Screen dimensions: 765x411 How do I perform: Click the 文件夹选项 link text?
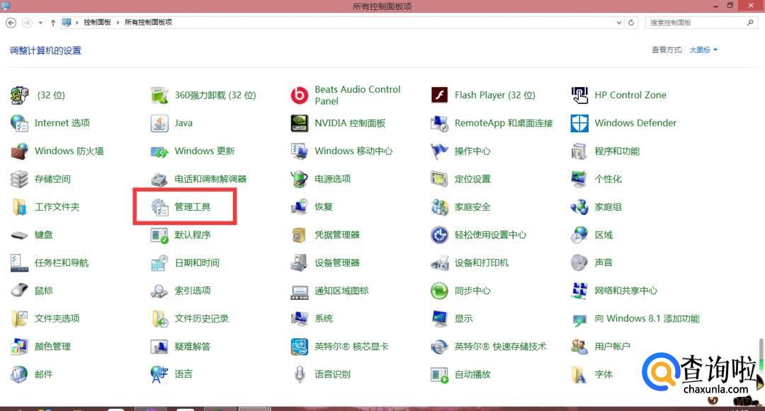(x=57, y=318)
